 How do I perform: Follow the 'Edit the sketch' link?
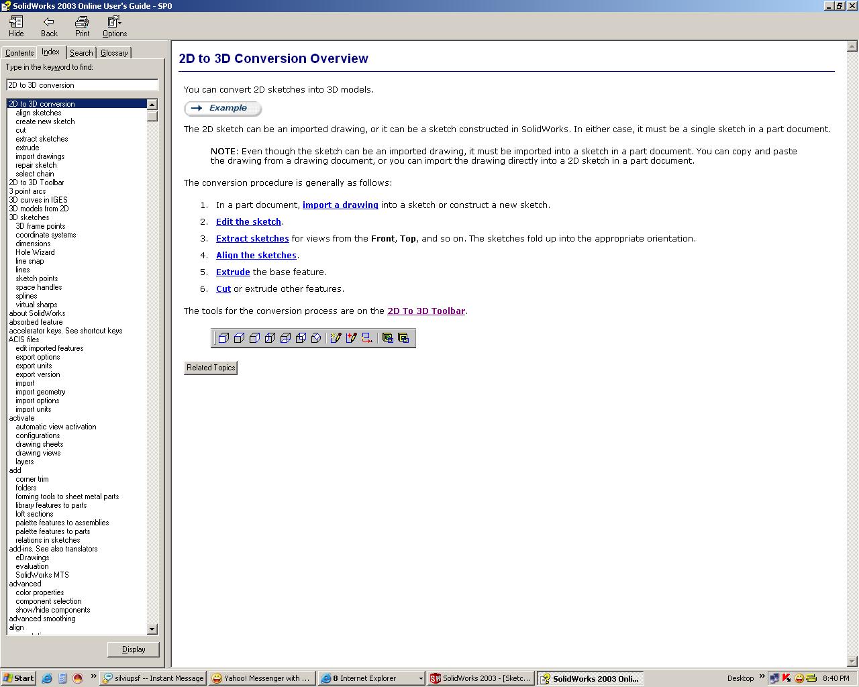(x=248, y=222)
